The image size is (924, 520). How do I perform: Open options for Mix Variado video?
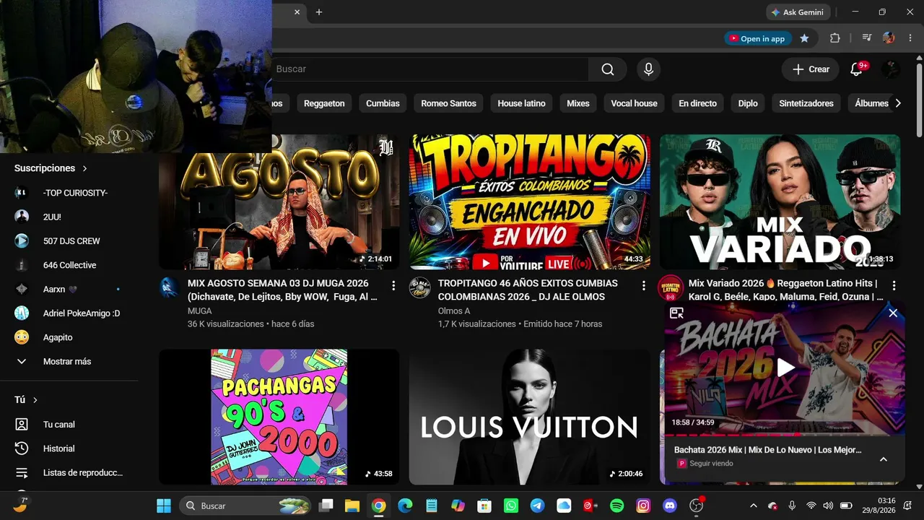(x=894, y=286)
